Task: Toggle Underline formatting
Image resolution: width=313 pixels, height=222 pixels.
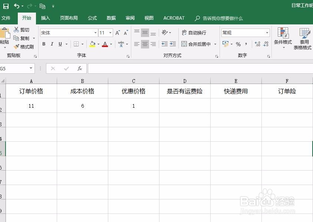Action: click(60, 44)
